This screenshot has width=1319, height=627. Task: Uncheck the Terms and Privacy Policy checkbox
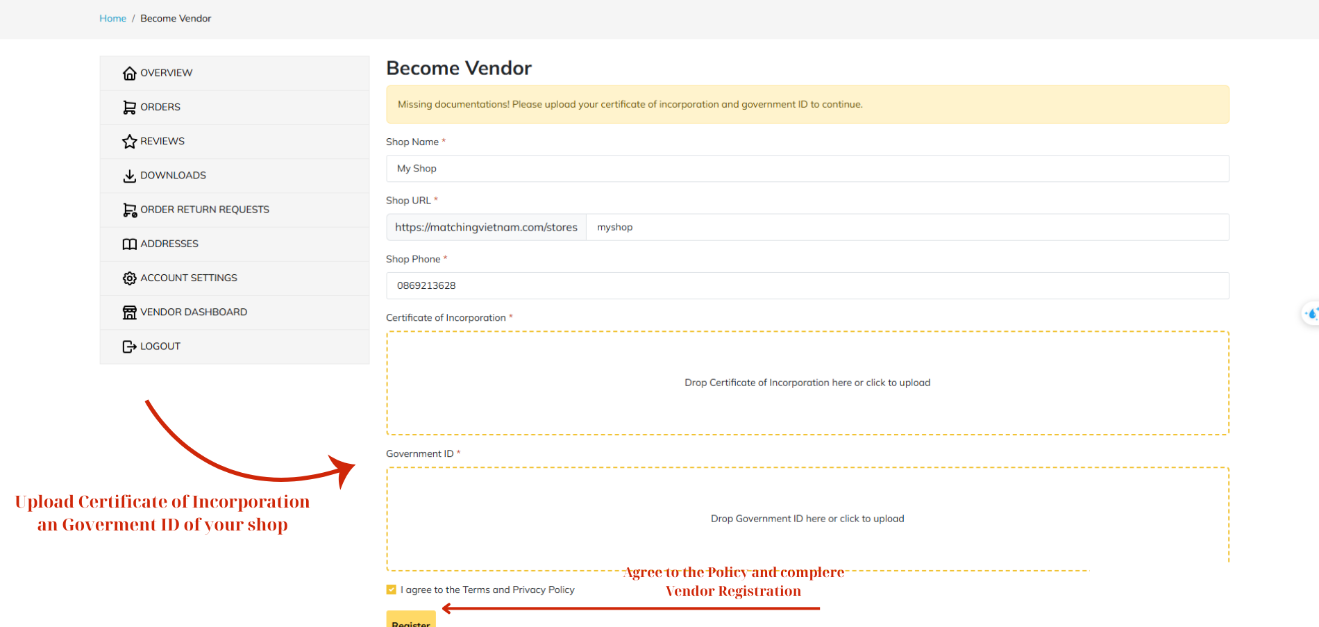point(392,590)
